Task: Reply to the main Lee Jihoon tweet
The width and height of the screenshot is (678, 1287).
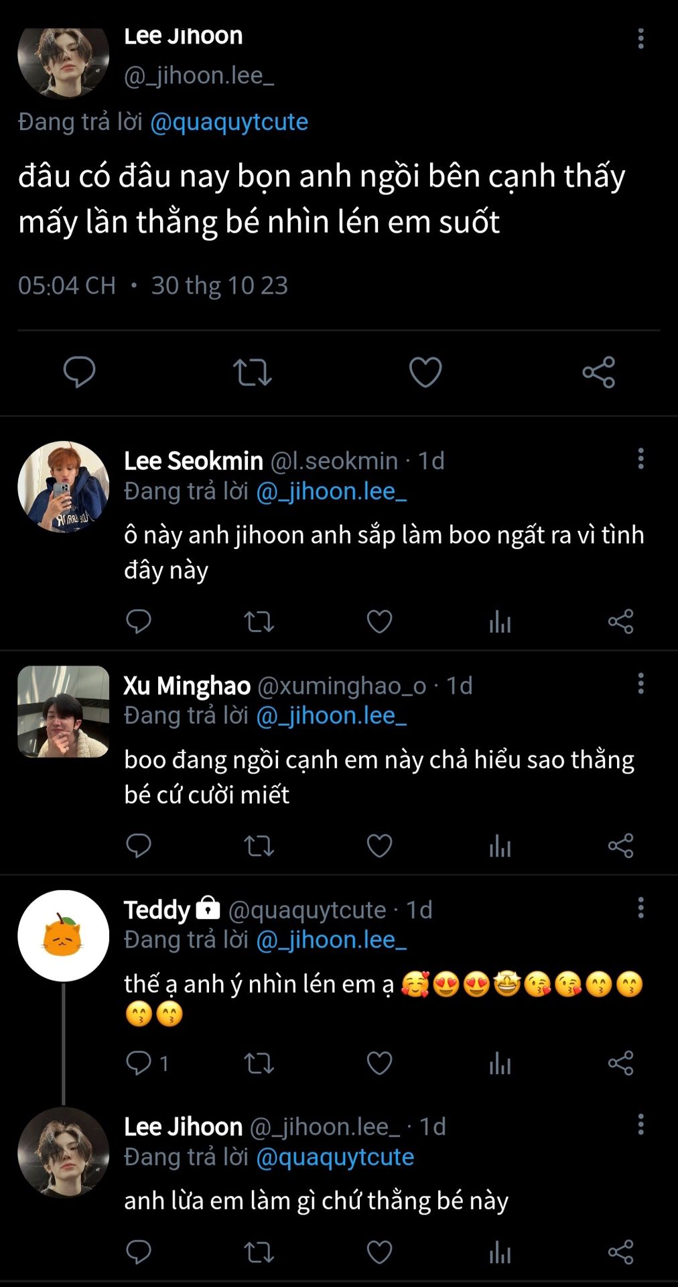Action: 79,372
